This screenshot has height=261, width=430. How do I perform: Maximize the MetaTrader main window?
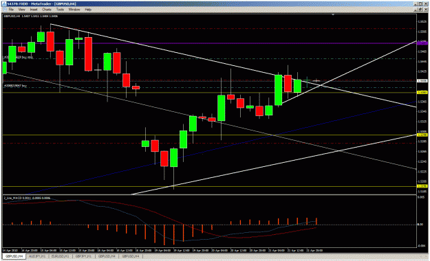[420, 4]
